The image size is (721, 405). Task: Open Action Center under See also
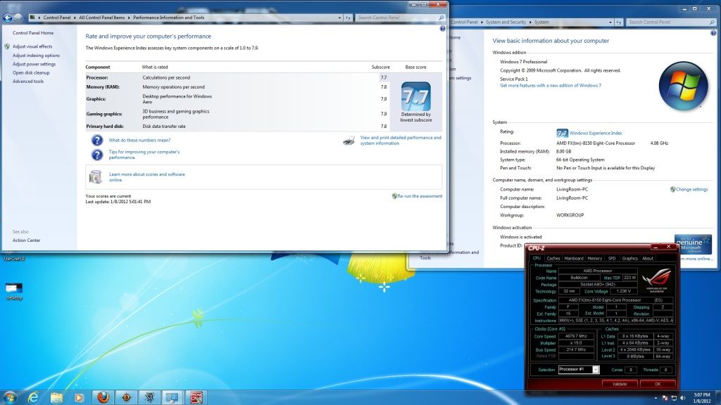[26, 240]
